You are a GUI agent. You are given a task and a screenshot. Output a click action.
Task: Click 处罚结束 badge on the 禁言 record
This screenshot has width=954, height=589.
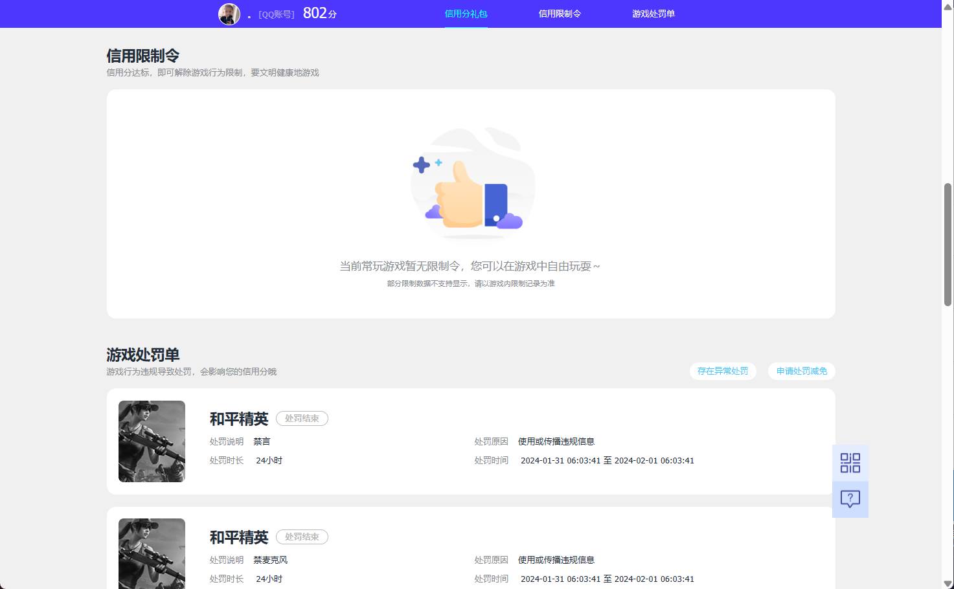[302, 419]
